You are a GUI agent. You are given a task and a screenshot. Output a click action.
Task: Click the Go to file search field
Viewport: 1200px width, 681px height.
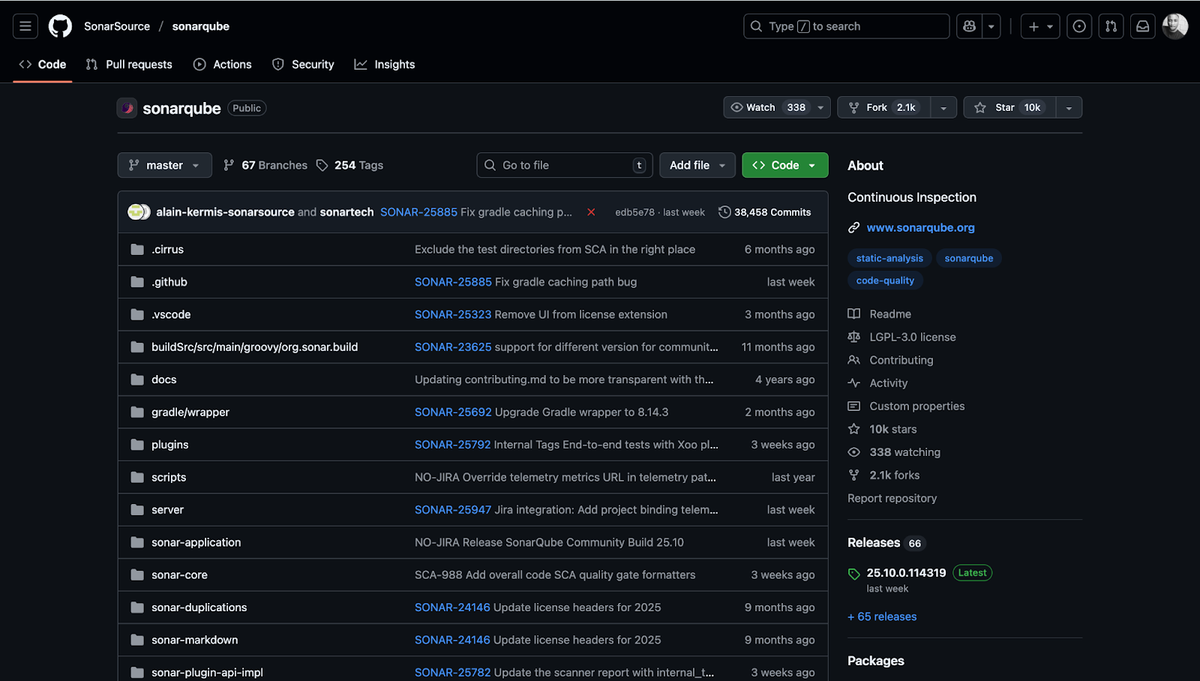tap(564, 165)
